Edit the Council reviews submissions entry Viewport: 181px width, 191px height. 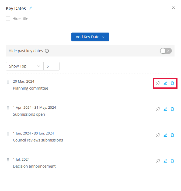(x=165, y=135)
